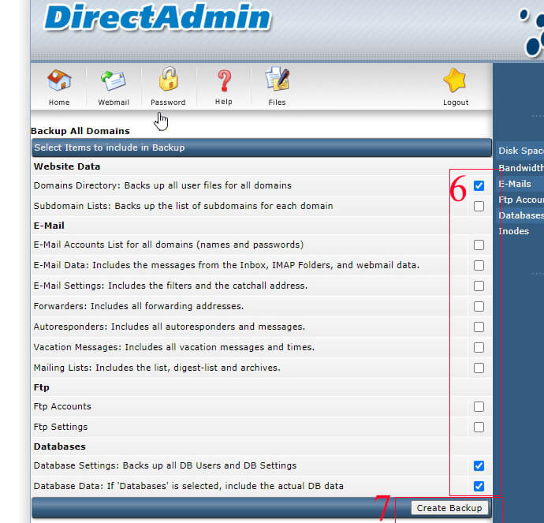Click the Databases section heading
Screen dimensions: 544x523
[x=59, y=446]
